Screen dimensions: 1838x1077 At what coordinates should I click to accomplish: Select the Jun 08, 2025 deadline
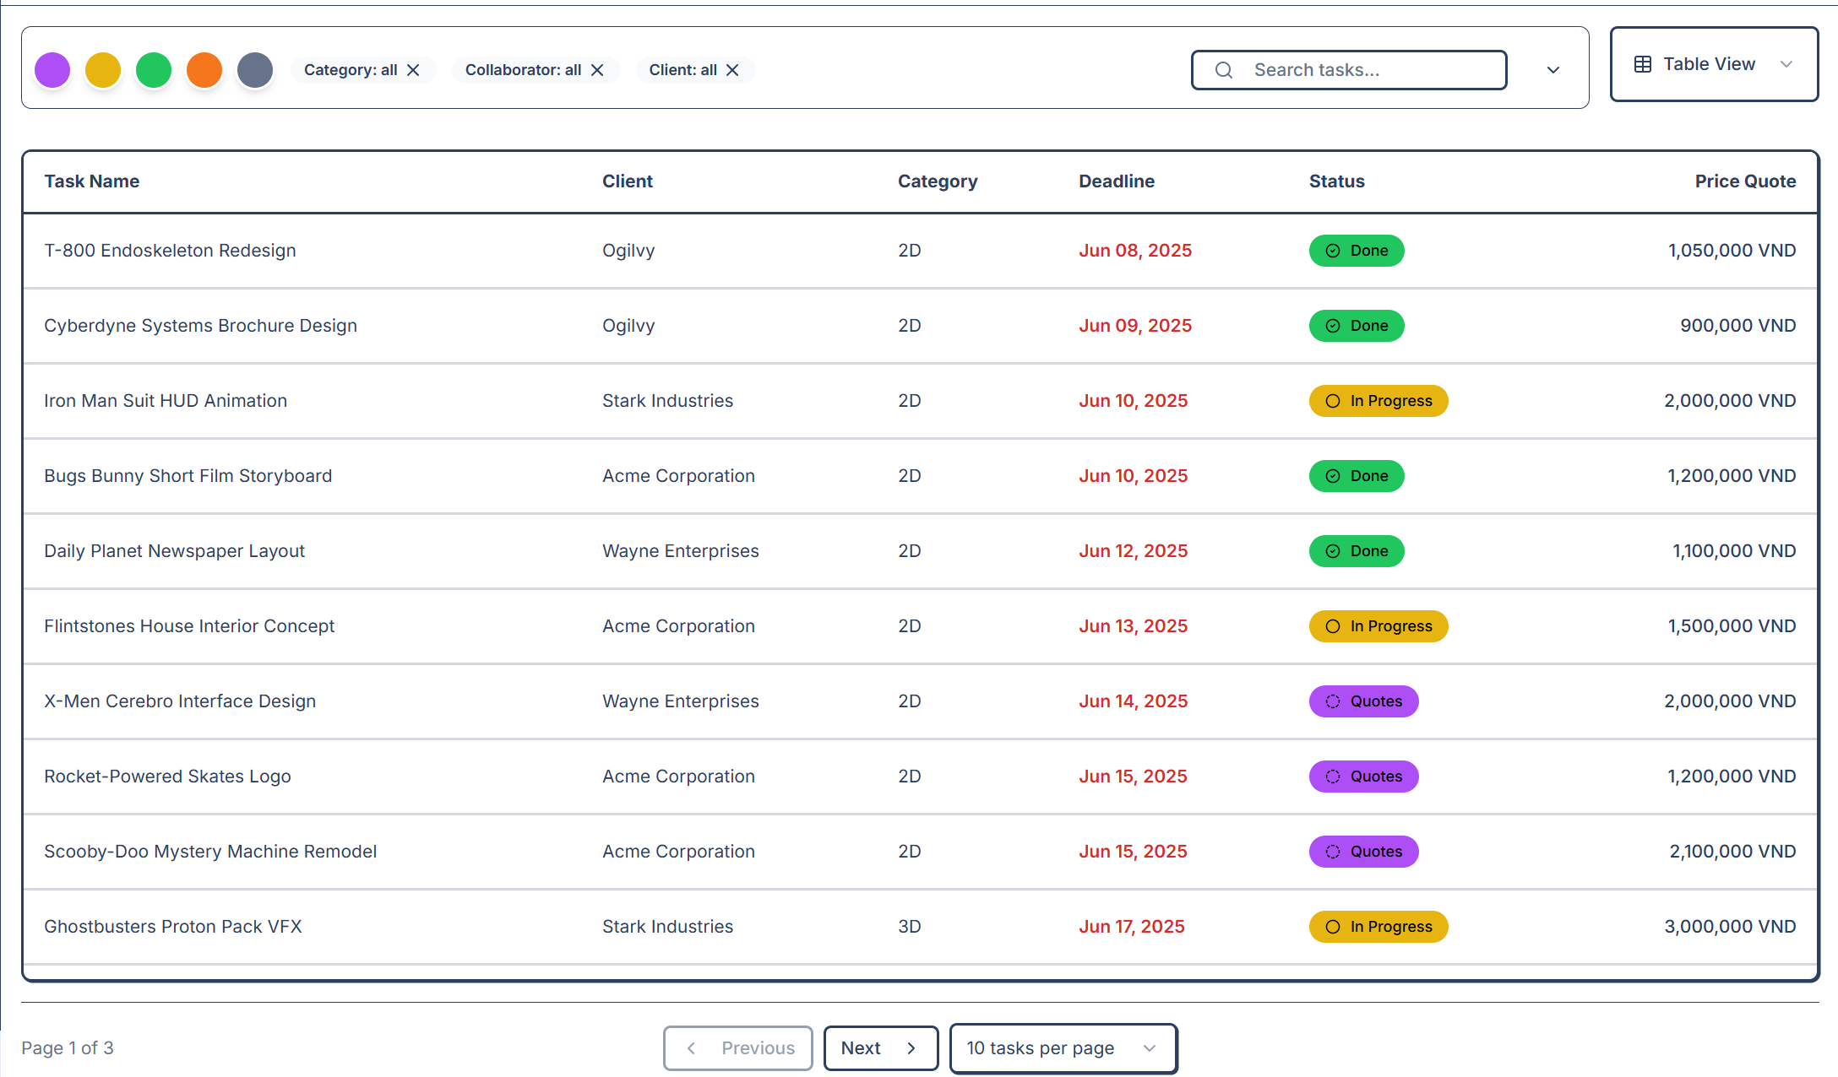(1135, 251)
